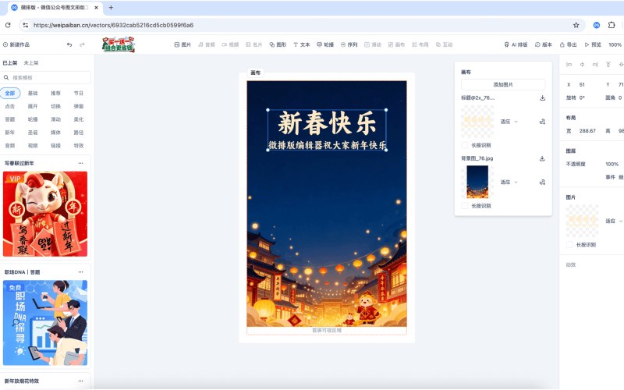624x390 pixels.
Task: Add text with the 文本 tool
Action: [302, 44]
